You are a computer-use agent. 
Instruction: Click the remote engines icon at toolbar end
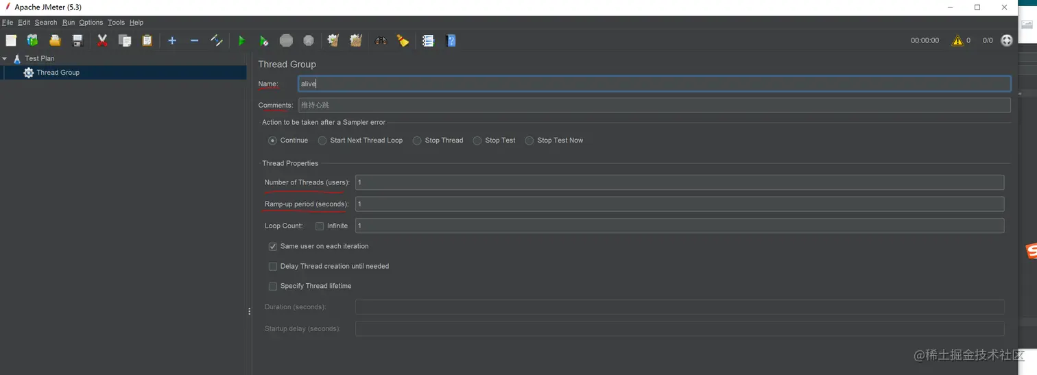[1007, 40]
